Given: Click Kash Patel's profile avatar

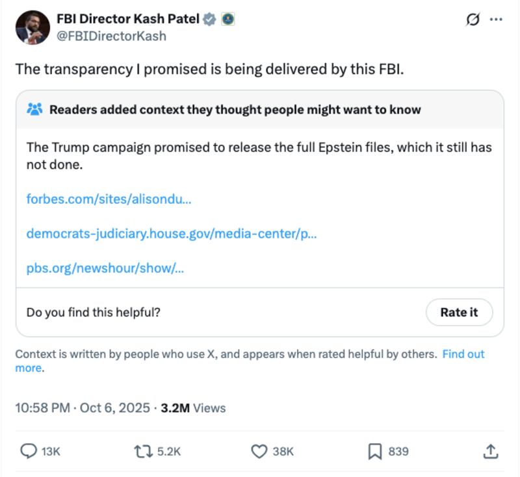Looking at the screenshot, I should (x=31, y=26).
